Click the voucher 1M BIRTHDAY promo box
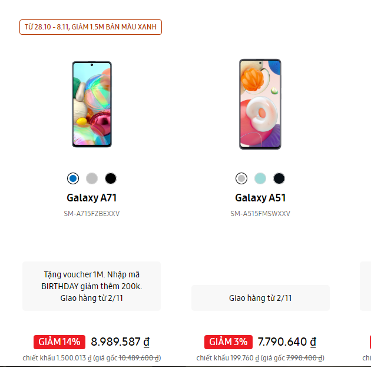Viewport: 371px width, 371px height. 91,286
